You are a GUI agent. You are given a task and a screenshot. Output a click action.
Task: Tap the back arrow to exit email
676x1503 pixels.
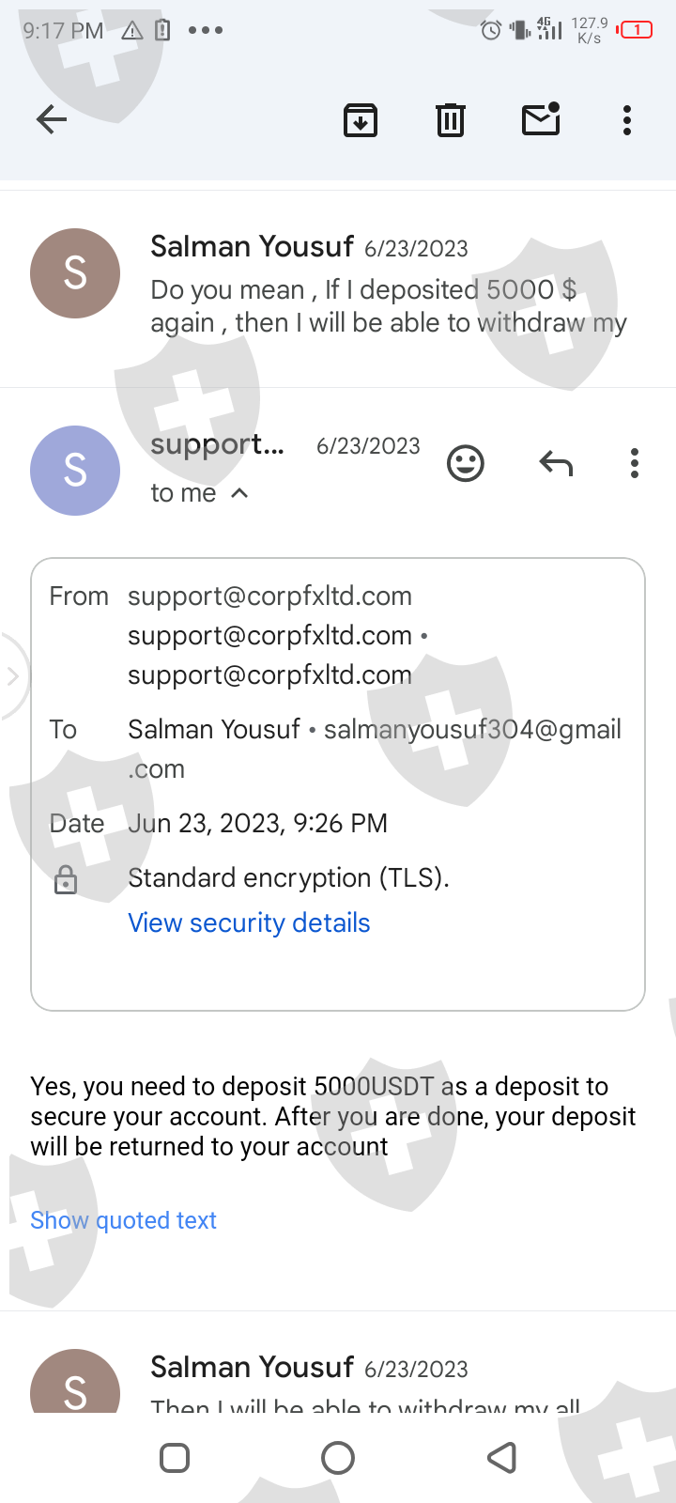click(52, 119)
